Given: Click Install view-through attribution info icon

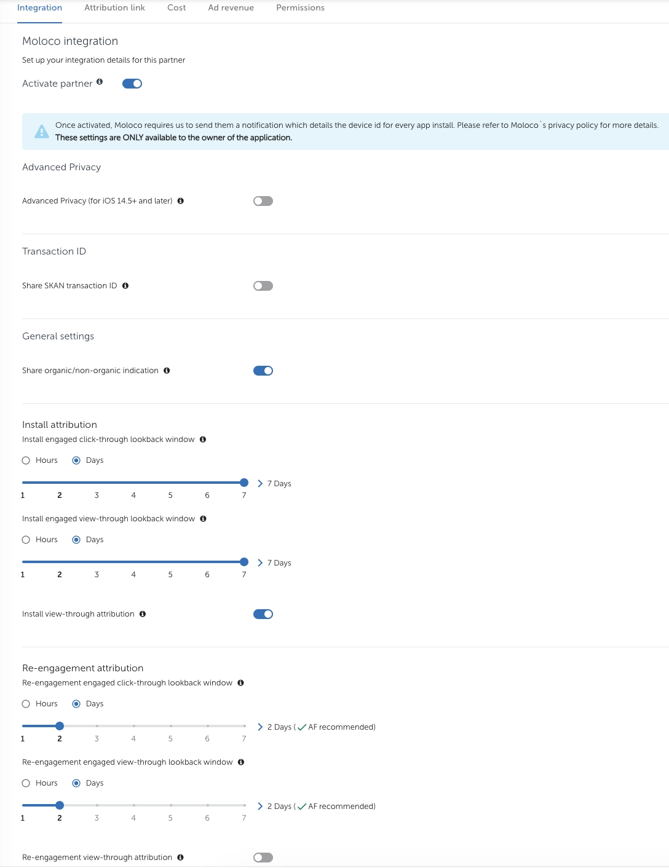Looking at the screenshot, I should 143,614.
